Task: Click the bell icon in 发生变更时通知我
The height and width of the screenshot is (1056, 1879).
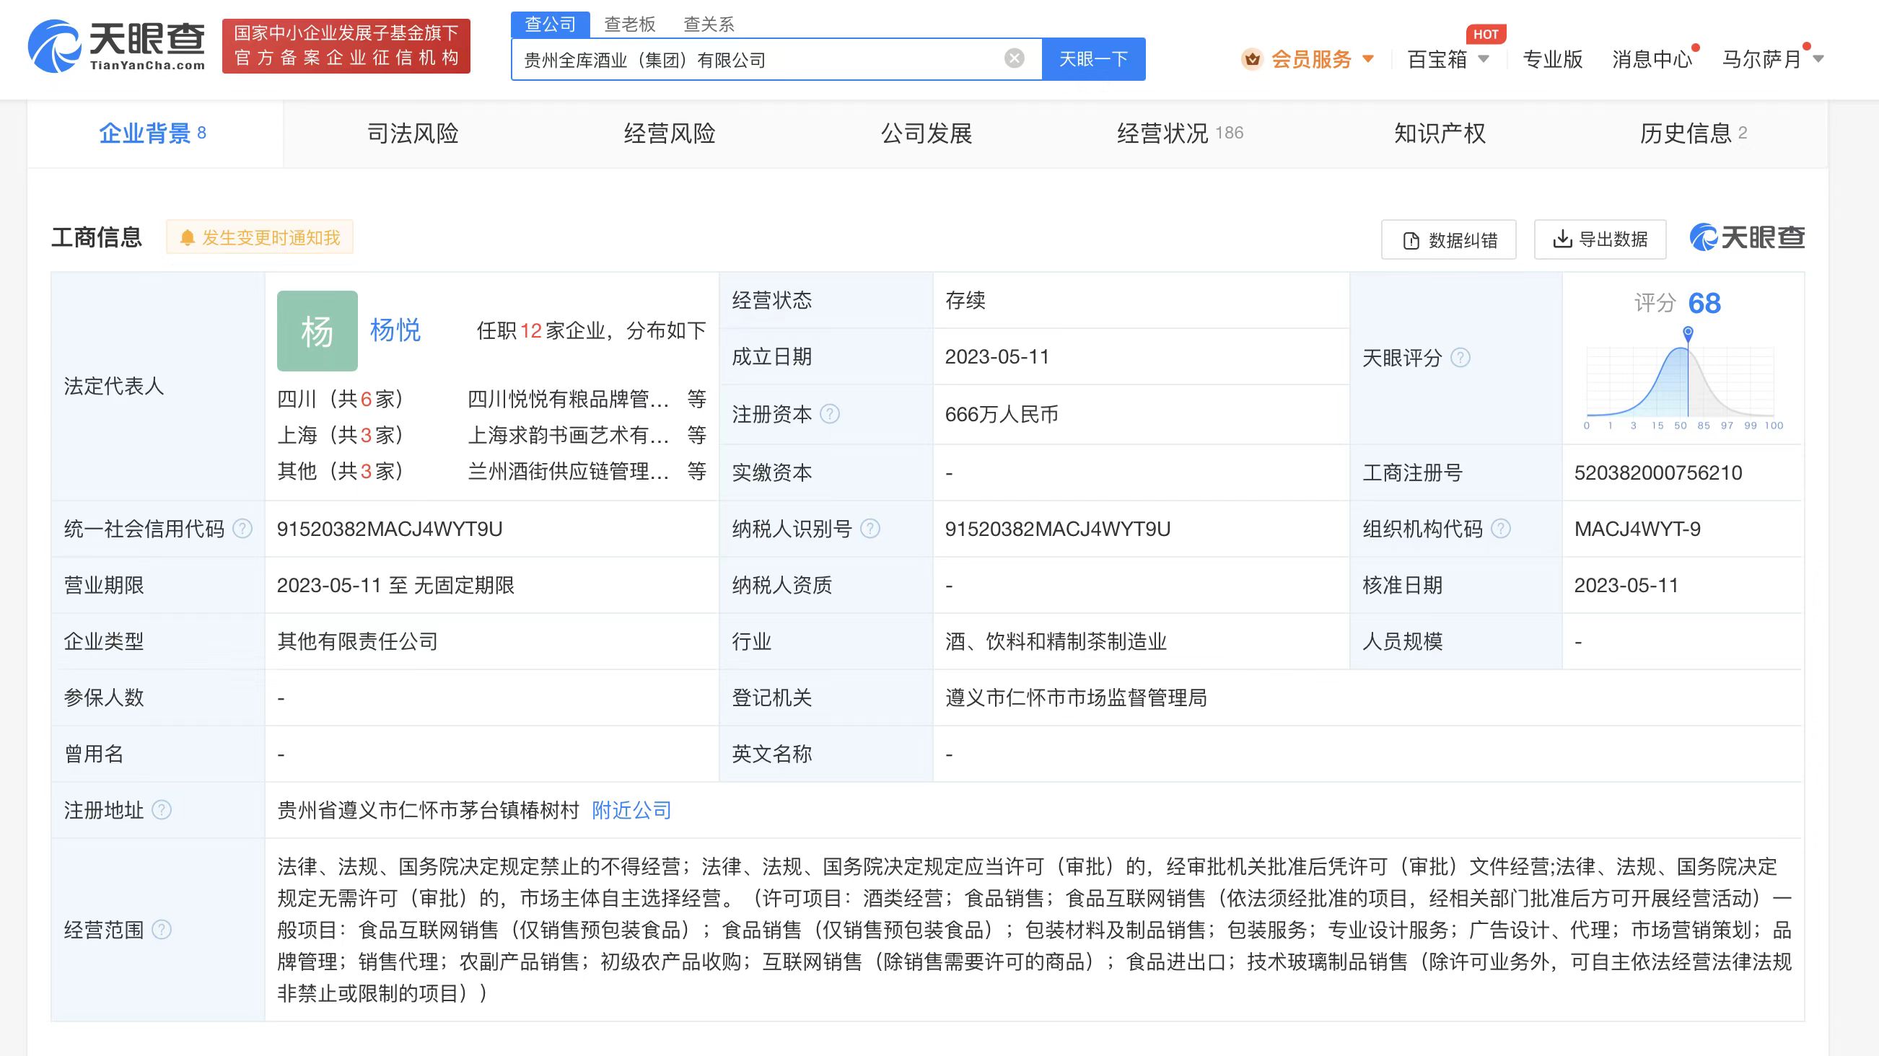Action: point(188,238)
